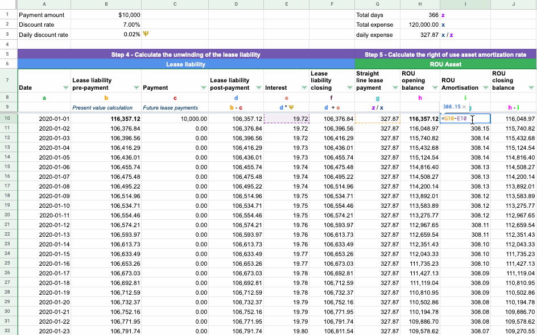
Task: Select column G header
Action: coord(377,5)
